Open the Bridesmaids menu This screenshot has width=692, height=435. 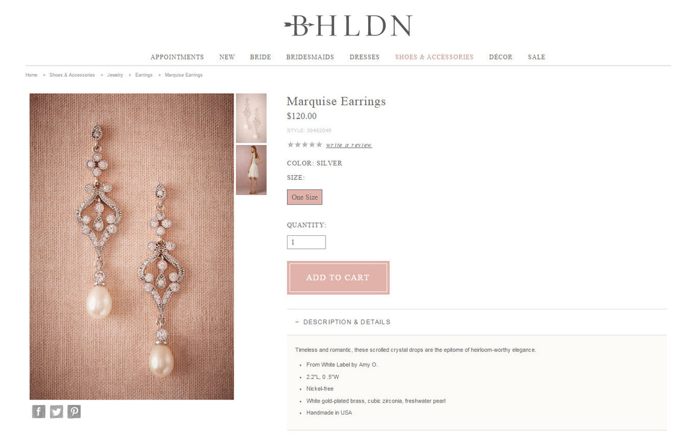[x=310, y=57]
